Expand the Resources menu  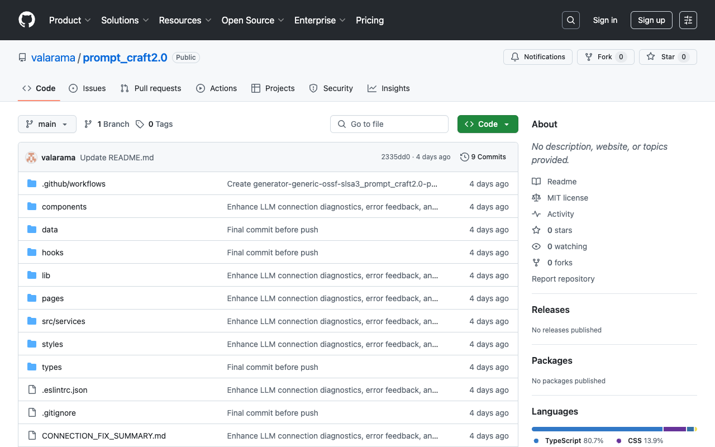tap(185, 20)
